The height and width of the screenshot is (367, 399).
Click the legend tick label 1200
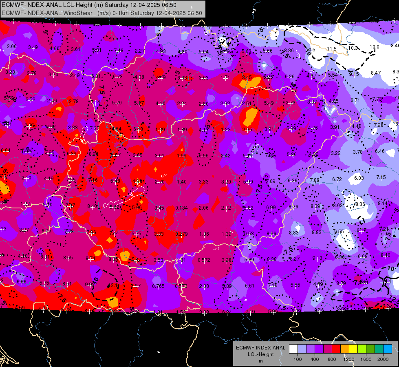348,359
